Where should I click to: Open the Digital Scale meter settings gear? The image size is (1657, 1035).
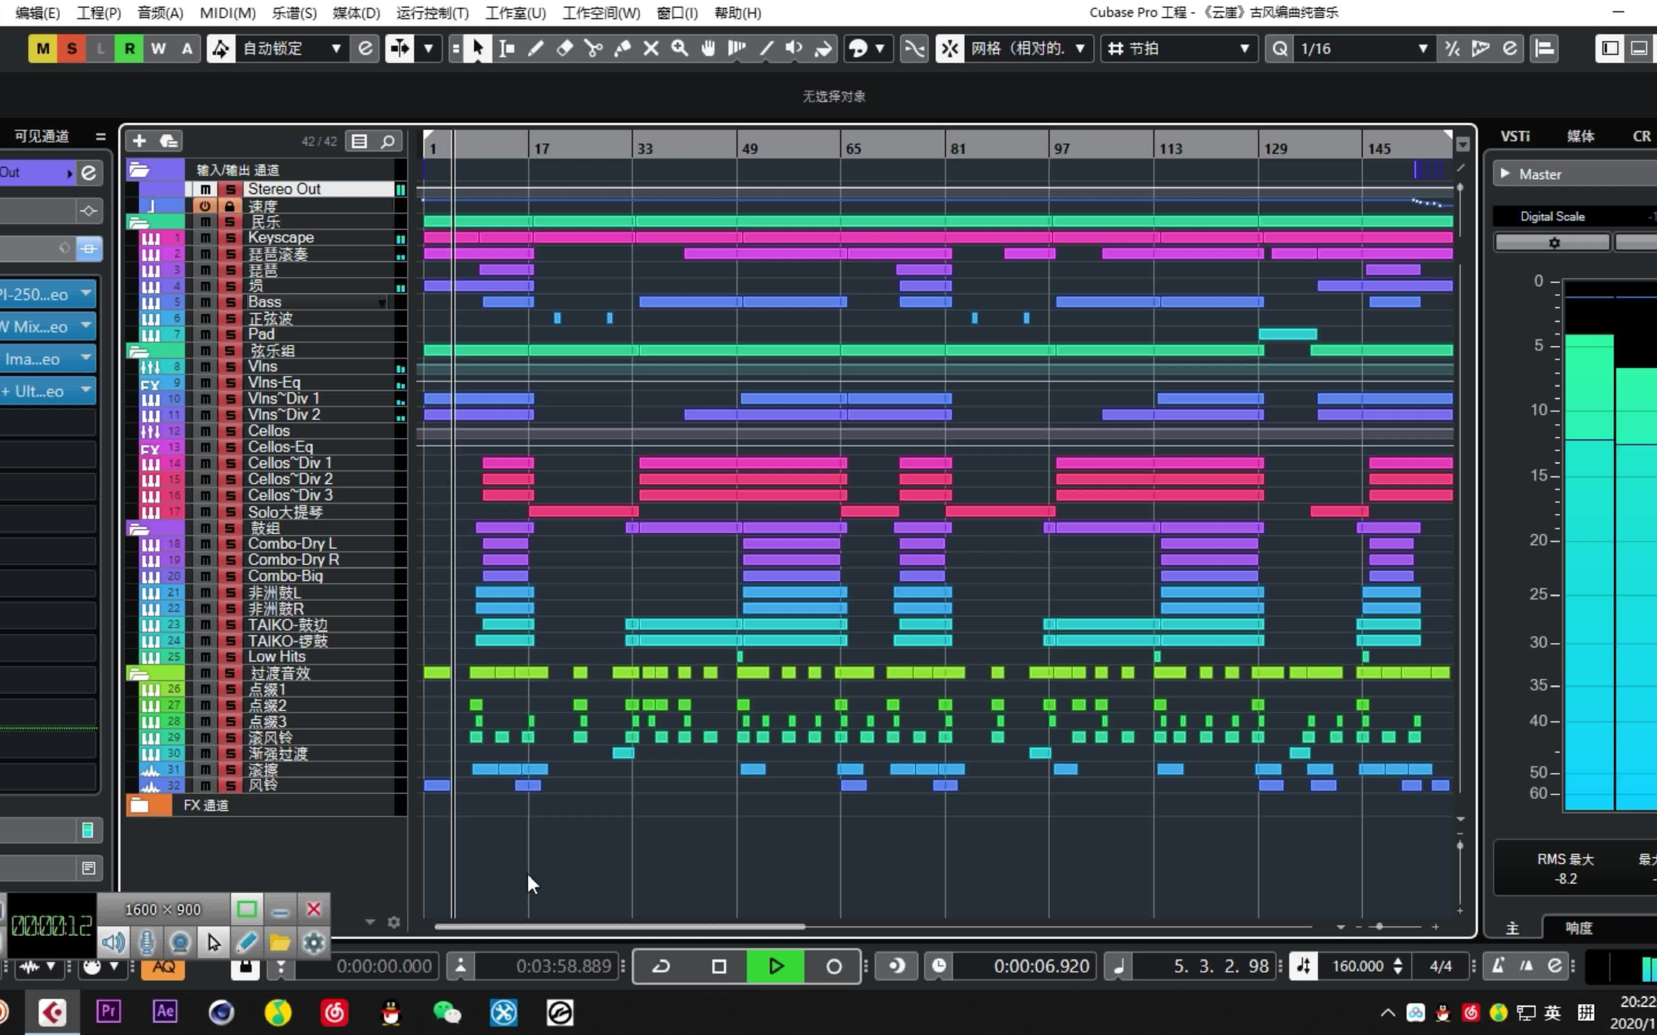pyautogui.click(x=1553, y=242)
